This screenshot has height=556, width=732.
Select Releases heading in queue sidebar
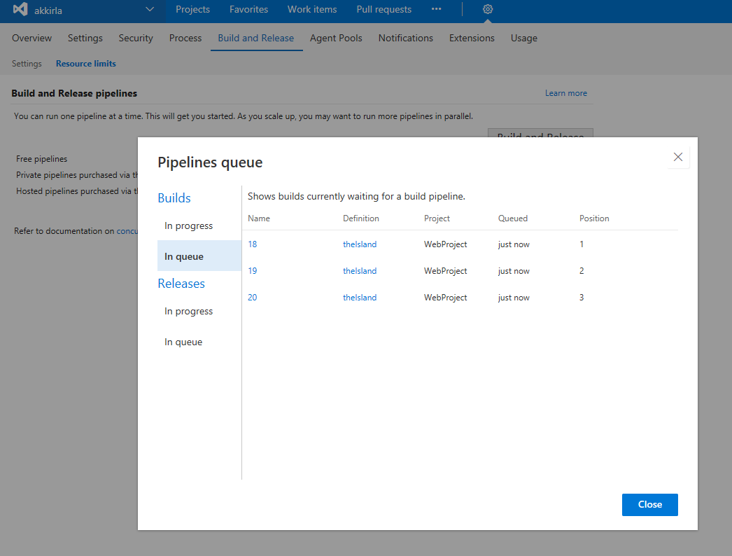pyautogui.click(x=181, y=284)
